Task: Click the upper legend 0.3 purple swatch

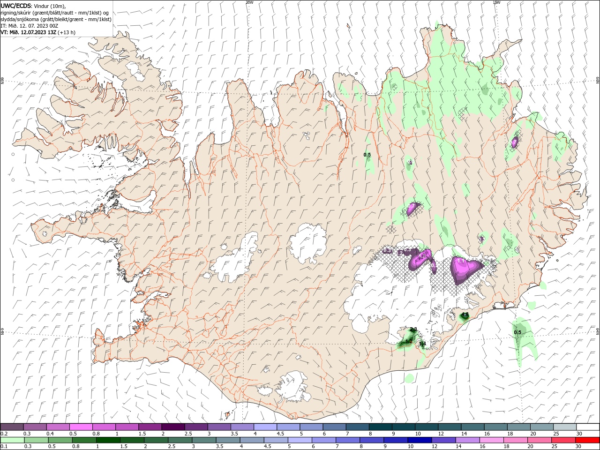Action: (35, 427)
